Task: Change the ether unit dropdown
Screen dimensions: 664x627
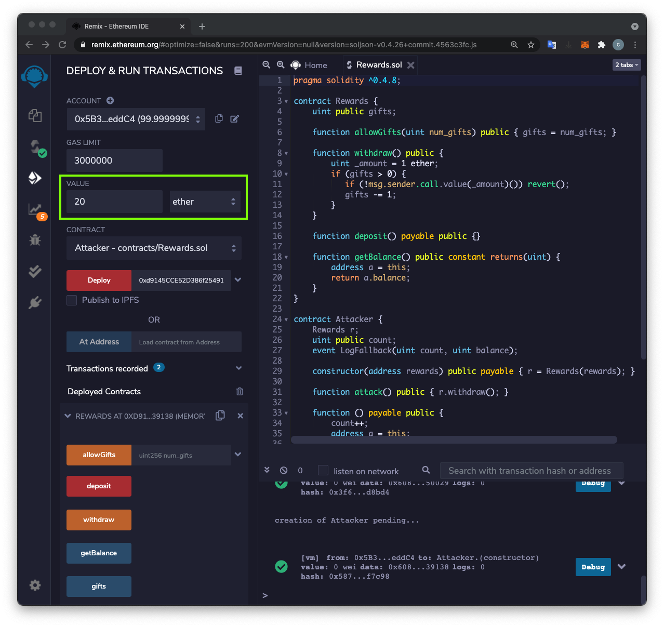Action: pyautogui.click(x=205, y=202)
